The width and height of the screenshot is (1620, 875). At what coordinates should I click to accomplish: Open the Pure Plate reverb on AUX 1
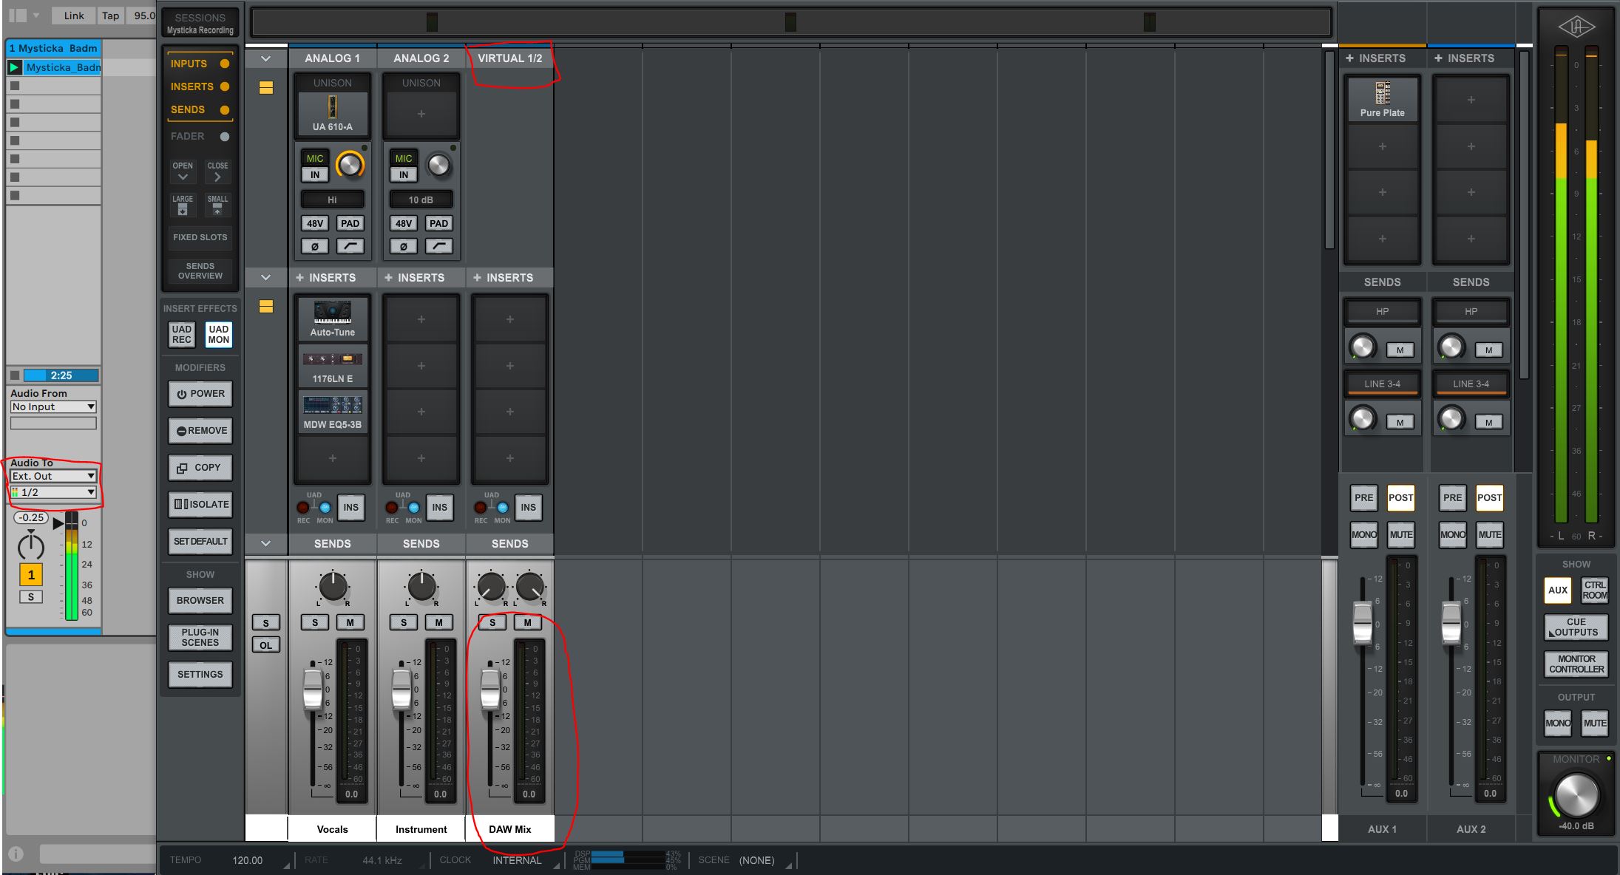1382,100
